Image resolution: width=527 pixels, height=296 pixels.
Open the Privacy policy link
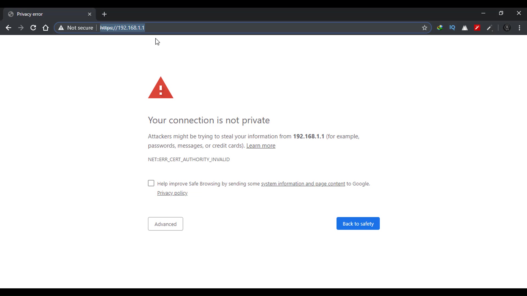[x=172, y=193]
